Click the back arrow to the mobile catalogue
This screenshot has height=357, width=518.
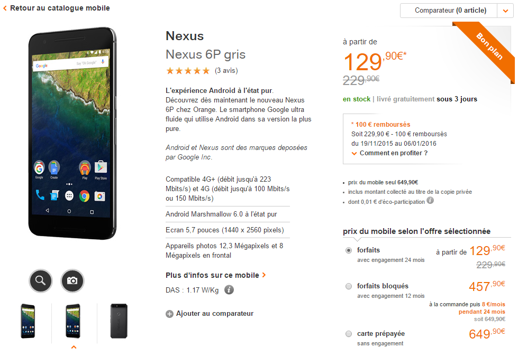pos(5,8)
